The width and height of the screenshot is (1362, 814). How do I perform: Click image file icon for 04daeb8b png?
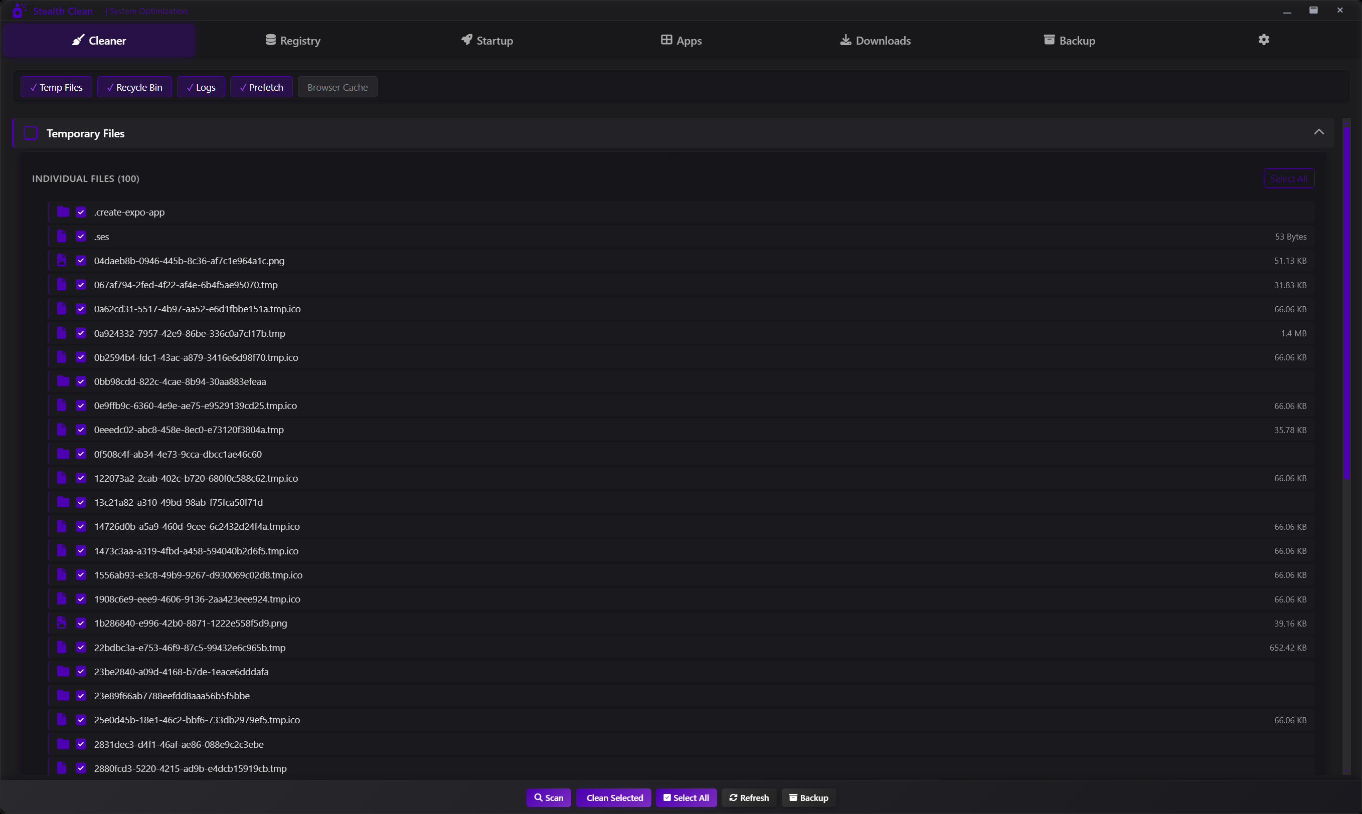click(62, 261)
